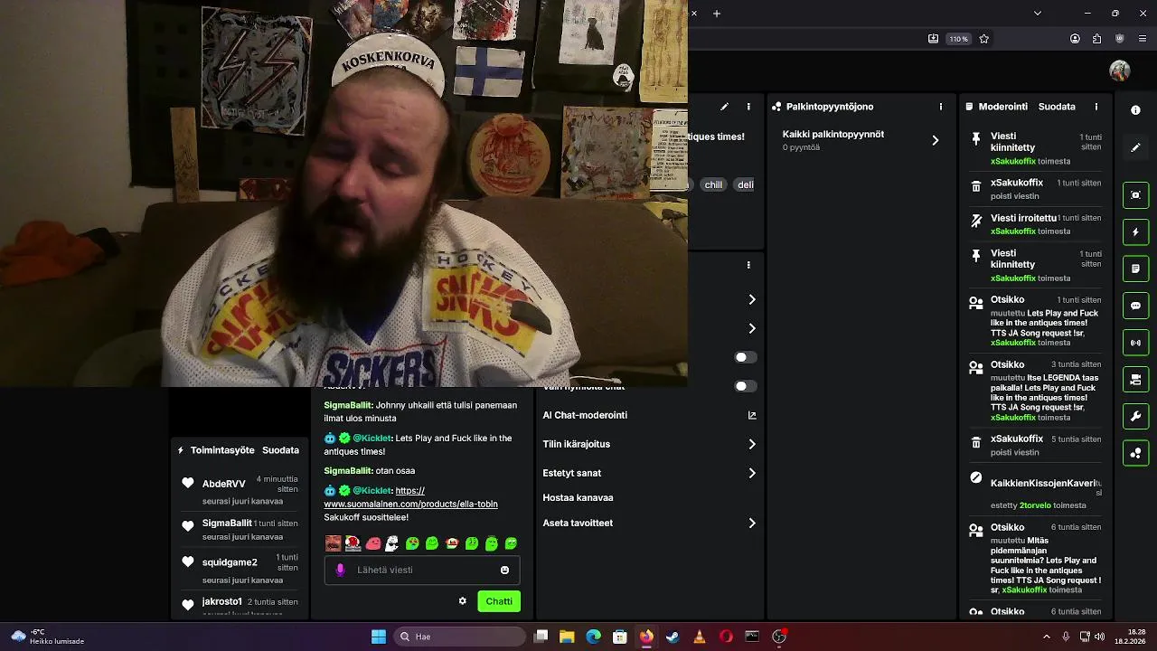The width and height of the screenshot is (1157, 651).
Task: Open three-dot menu of the settings panel
Action: (748, 265)
